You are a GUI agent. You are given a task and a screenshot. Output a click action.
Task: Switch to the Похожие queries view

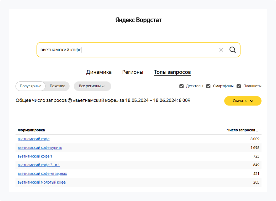pyautogui.click(x=57, y=86)
